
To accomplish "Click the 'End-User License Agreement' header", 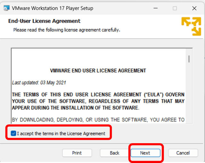I will 44,21.
